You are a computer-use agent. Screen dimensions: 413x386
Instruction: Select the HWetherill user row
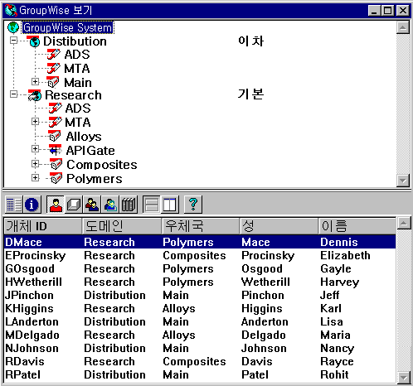[200, 282]
